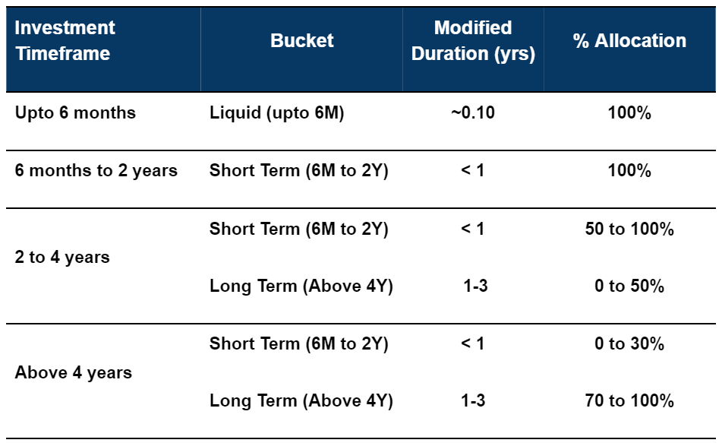This screenshot has height=443, width=722.
Task: Click 1-3 duration in the last row
Action: pos(473,401)
